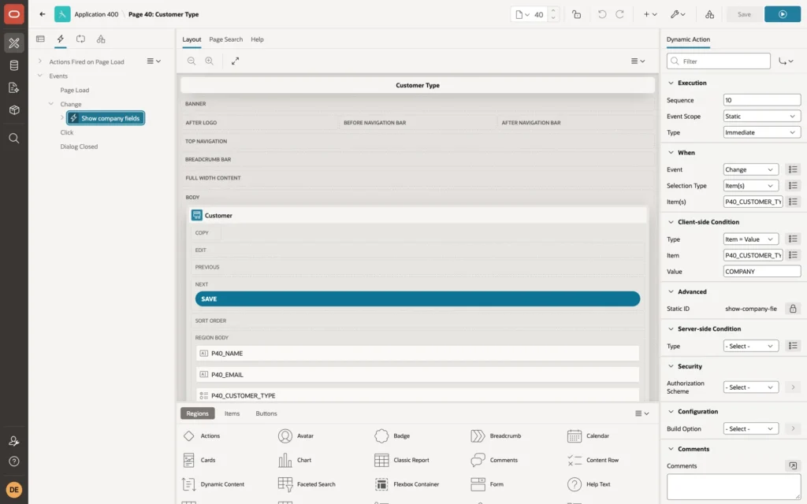Screen dimensions: 807x504
Task: Open the DE user account avatar
Action: [14, 490]
